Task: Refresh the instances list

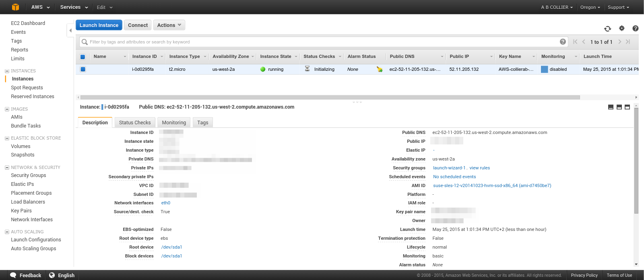Action: (x=607, y=29)
